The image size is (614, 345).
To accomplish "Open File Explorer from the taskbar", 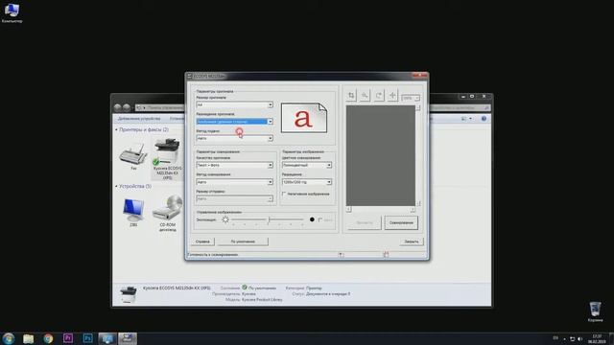I will [28, 338].
